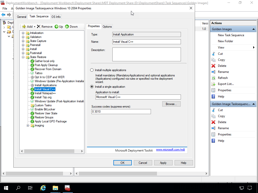Click Delete under Golden Images actions
Screen dimensions: 258x193
tap(222, 66)
